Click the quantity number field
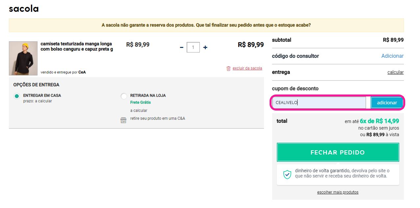 tap(193, 47)
